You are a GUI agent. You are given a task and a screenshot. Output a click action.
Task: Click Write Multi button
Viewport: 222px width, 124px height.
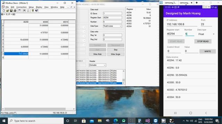tap(97, 54)
